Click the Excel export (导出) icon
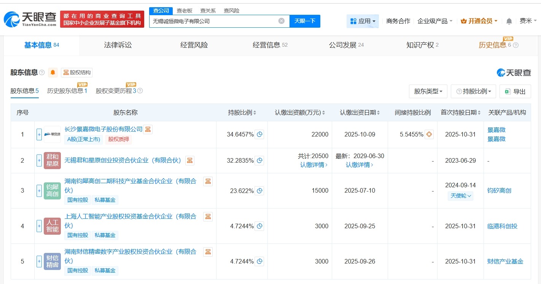 point(507,91)
